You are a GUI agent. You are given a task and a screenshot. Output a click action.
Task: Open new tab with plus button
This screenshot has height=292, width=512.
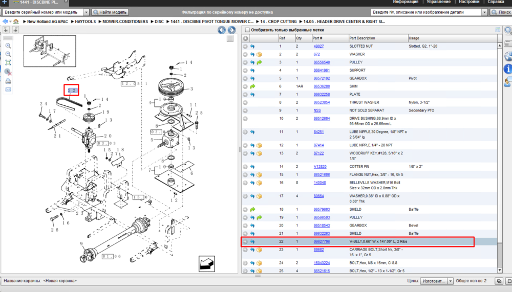coord(4,2)
